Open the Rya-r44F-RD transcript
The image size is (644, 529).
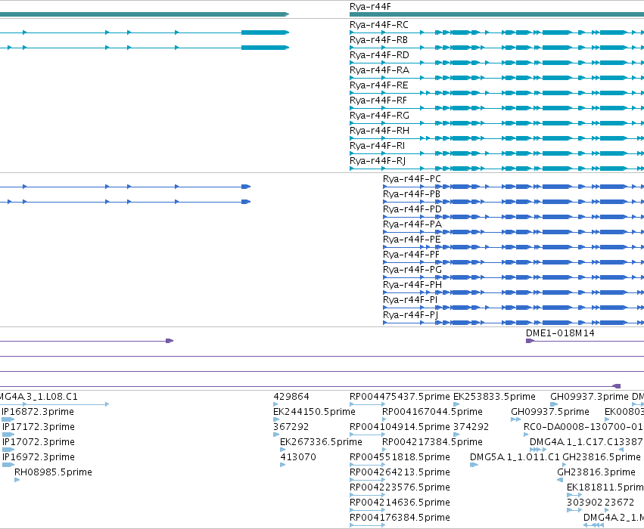(379, 55)
